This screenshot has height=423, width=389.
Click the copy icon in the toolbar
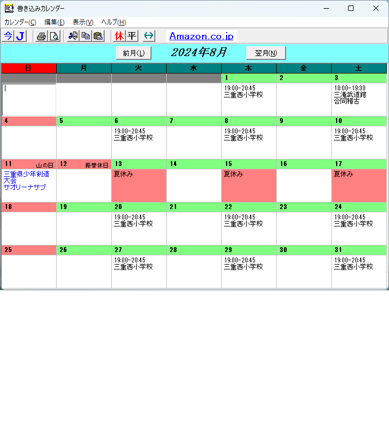(x=86, y=36)
